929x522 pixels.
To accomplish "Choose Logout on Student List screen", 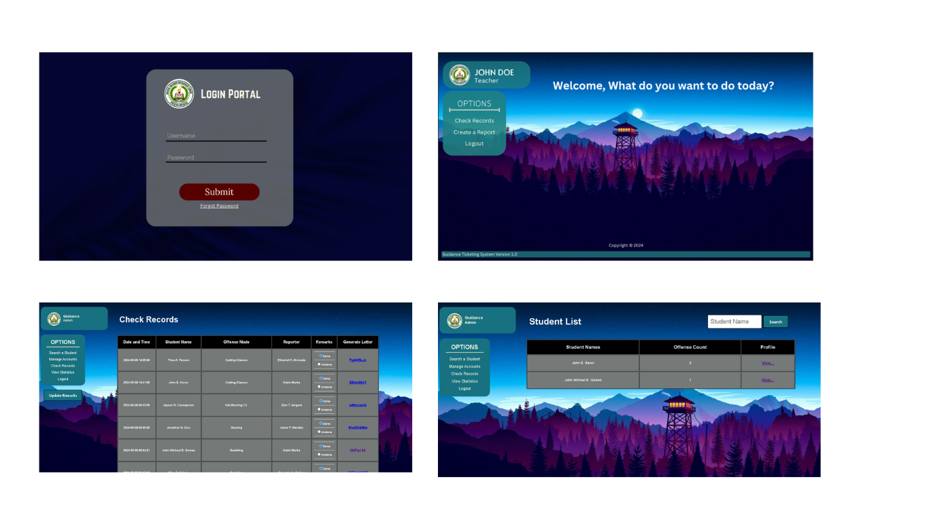I will [464, 389].
